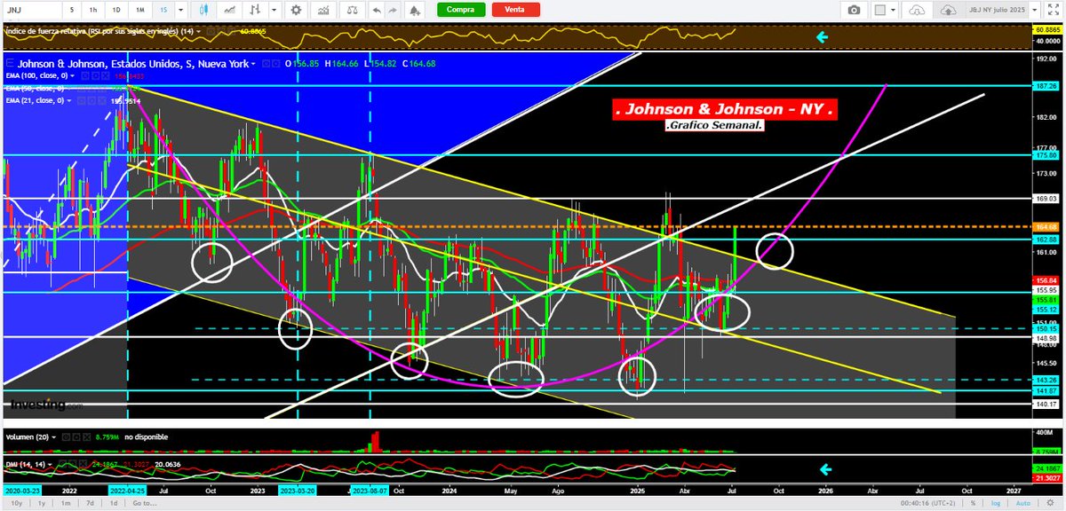Select the 1M interval
This screenshot has width=1066, height=511.
coord(140,10)
